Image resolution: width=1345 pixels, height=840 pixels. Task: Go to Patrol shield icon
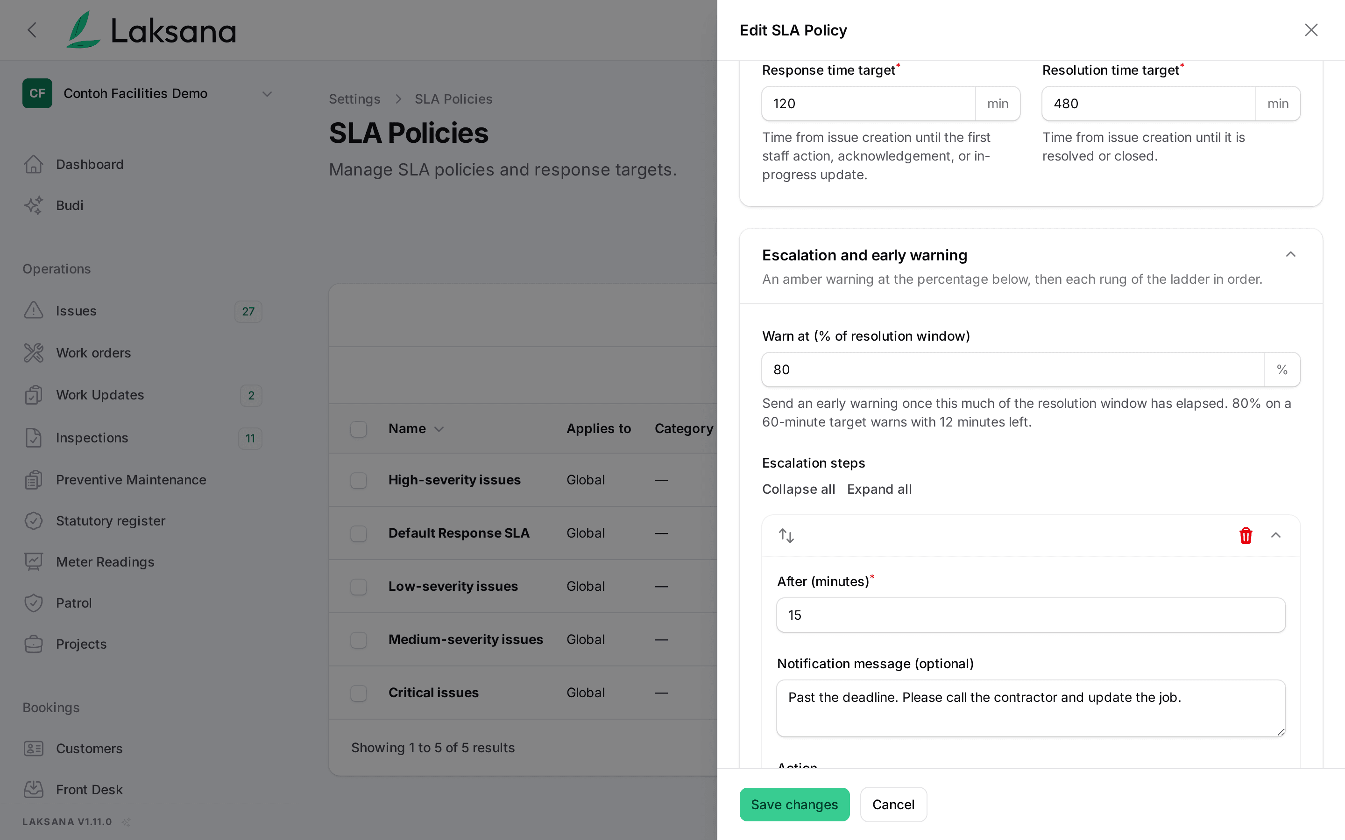pyautogui.click(x=33, y=603)
